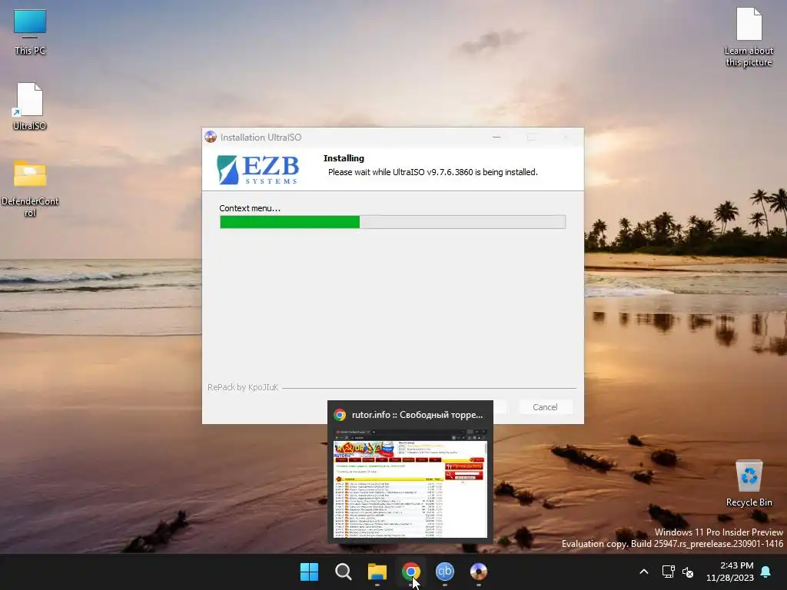The height and width of the screenshot is (590, 787).
Task: Click the 'Installing' heading text
Action: pos(344,158)
